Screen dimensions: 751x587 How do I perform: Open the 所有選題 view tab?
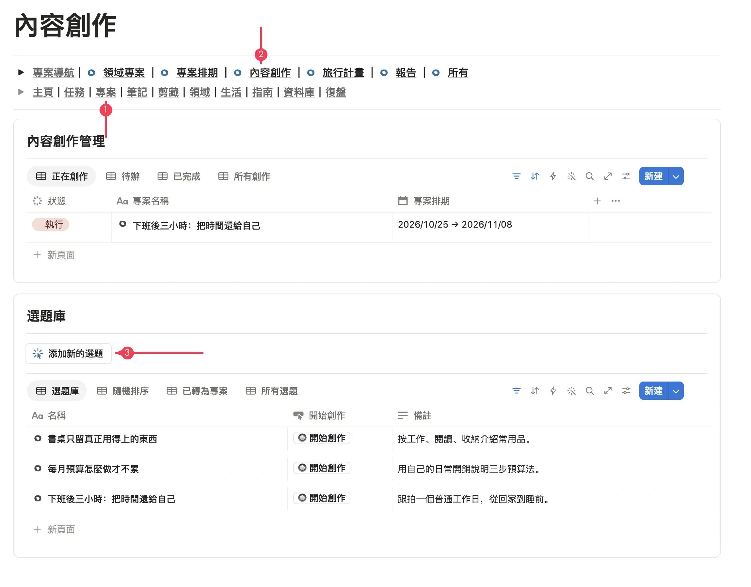(272, 391)
